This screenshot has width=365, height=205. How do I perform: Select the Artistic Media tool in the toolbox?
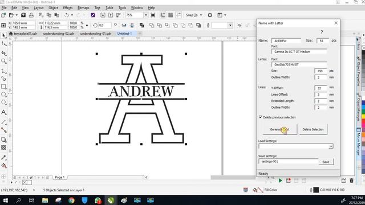[x=3, y=79]
